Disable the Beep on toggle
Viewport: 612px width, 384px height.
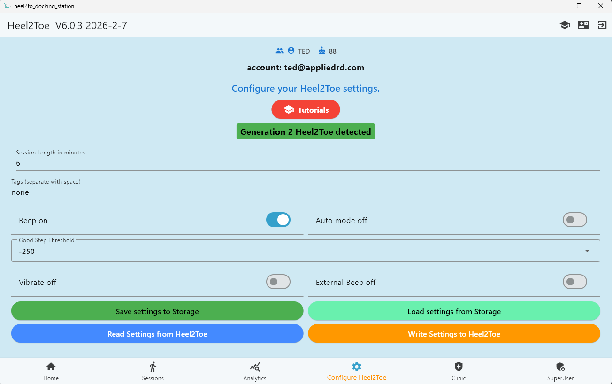(278, 220)
